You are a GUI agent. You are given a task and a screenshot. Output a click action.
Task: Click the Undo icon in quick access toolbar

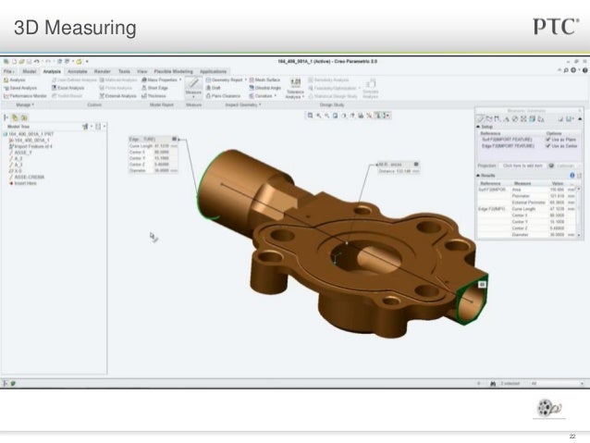click(36, 61)
